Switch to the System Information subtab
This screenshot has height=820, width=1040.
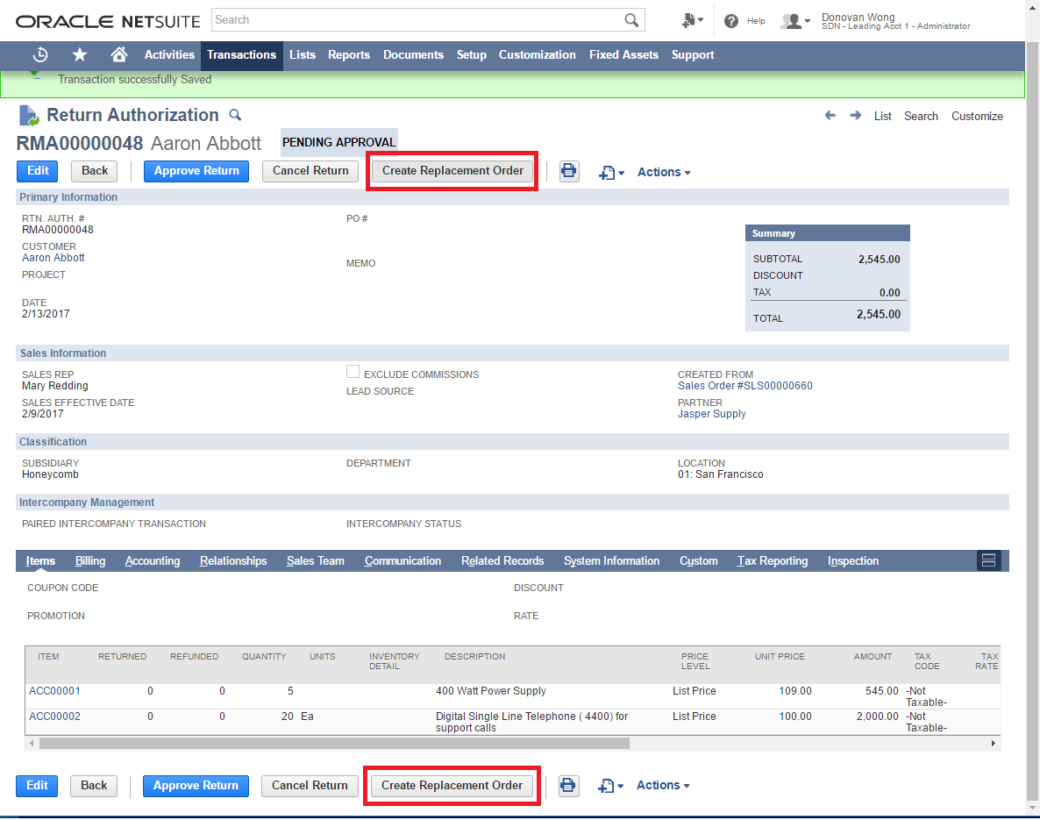611,560
